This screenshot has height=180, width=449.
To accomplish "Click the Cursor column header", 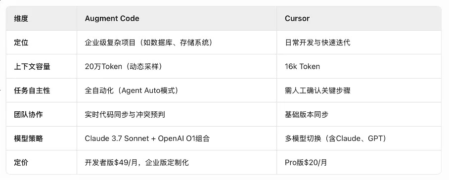I will click(x=297, y=18).
